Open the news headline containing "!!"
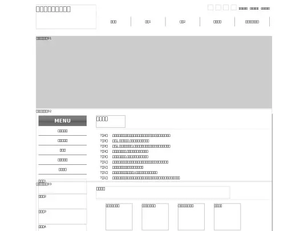The height and width of the screenshot is (231, 308). [135, 172]
